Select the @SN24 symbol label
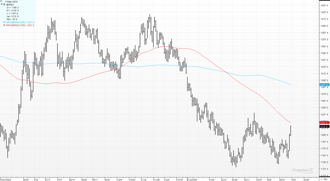The image size is (330, 181). coord(10,5)
